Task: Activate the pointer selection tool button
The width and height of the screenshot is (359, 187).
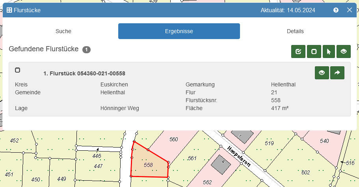Action: coord(329,51)
